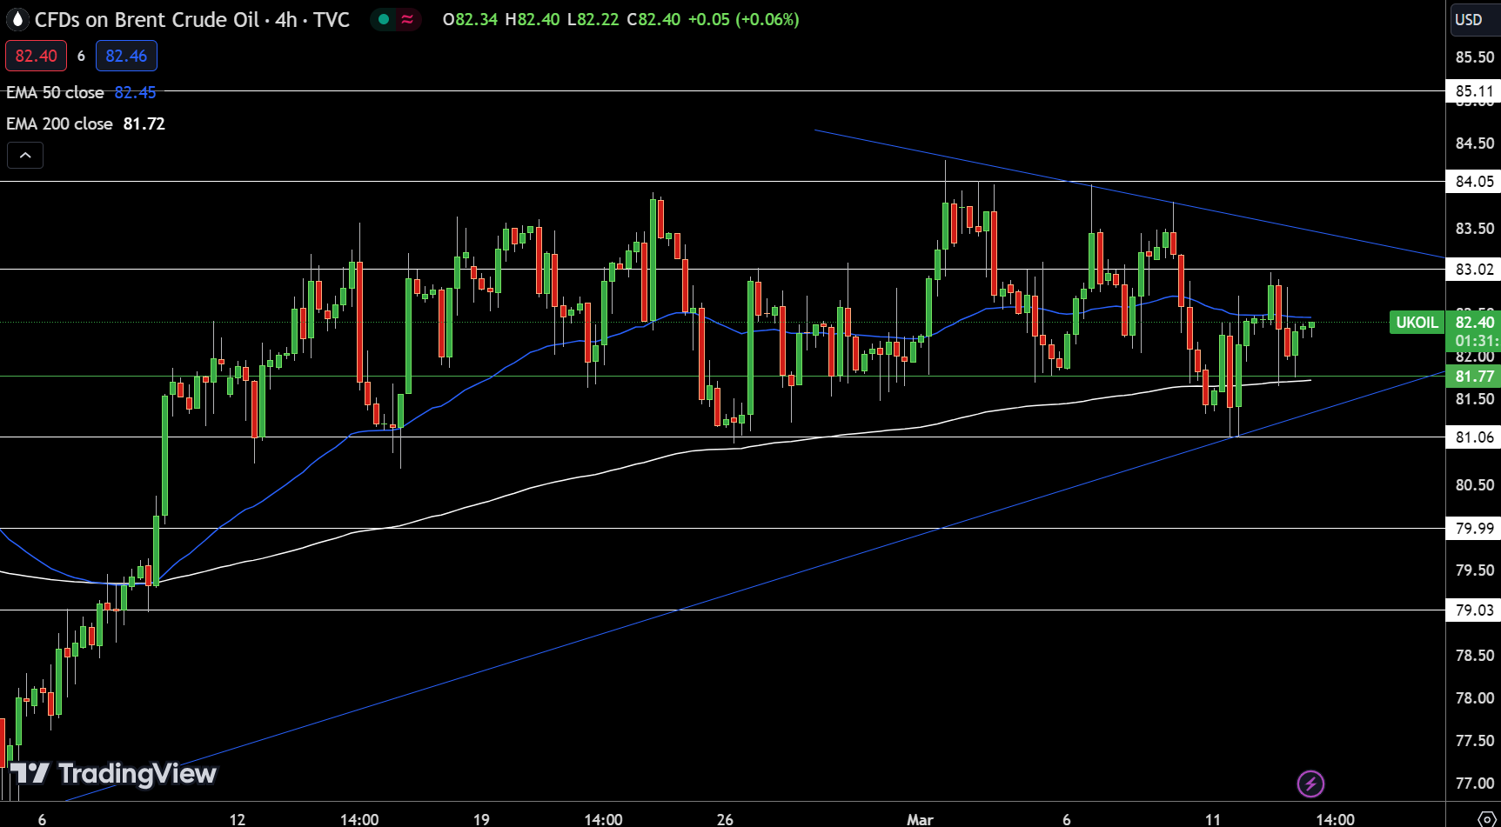Screen dimensions: 1501x827
Task: Click the green 81.77 price level label
Action: click(x=1474, y=376)
